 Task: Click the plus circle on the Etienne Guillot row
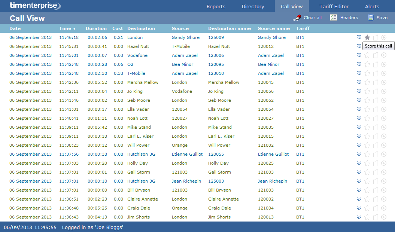click(x=384, y=154)
